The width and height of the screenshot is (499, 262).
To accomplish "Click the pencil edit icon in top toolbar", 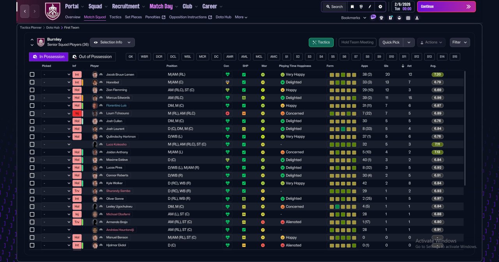I will pos(370,7).
